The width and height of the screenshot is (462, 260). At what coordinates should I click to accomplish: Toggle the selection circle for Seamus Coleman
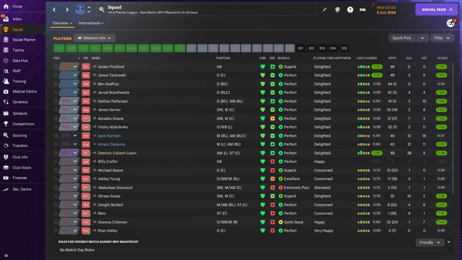tap(56, 222)
